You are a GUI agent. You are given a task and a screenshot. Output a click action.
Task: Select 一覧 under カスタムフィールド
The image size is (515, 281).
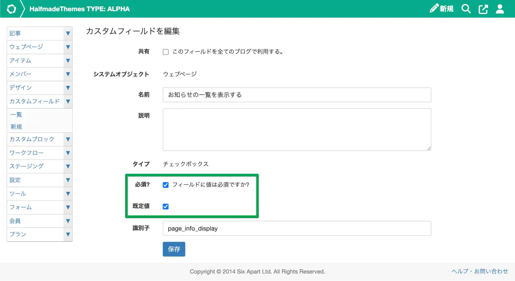tap(16, 115)
